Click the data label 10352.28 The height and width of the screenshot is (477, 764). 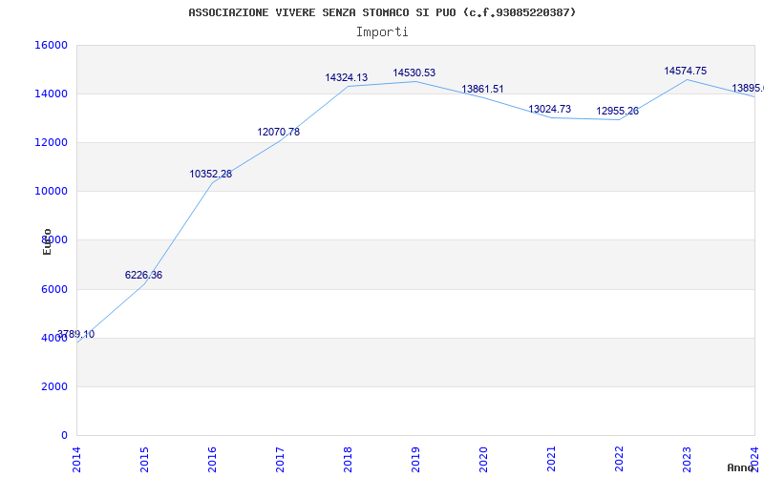tap(211, 174)
